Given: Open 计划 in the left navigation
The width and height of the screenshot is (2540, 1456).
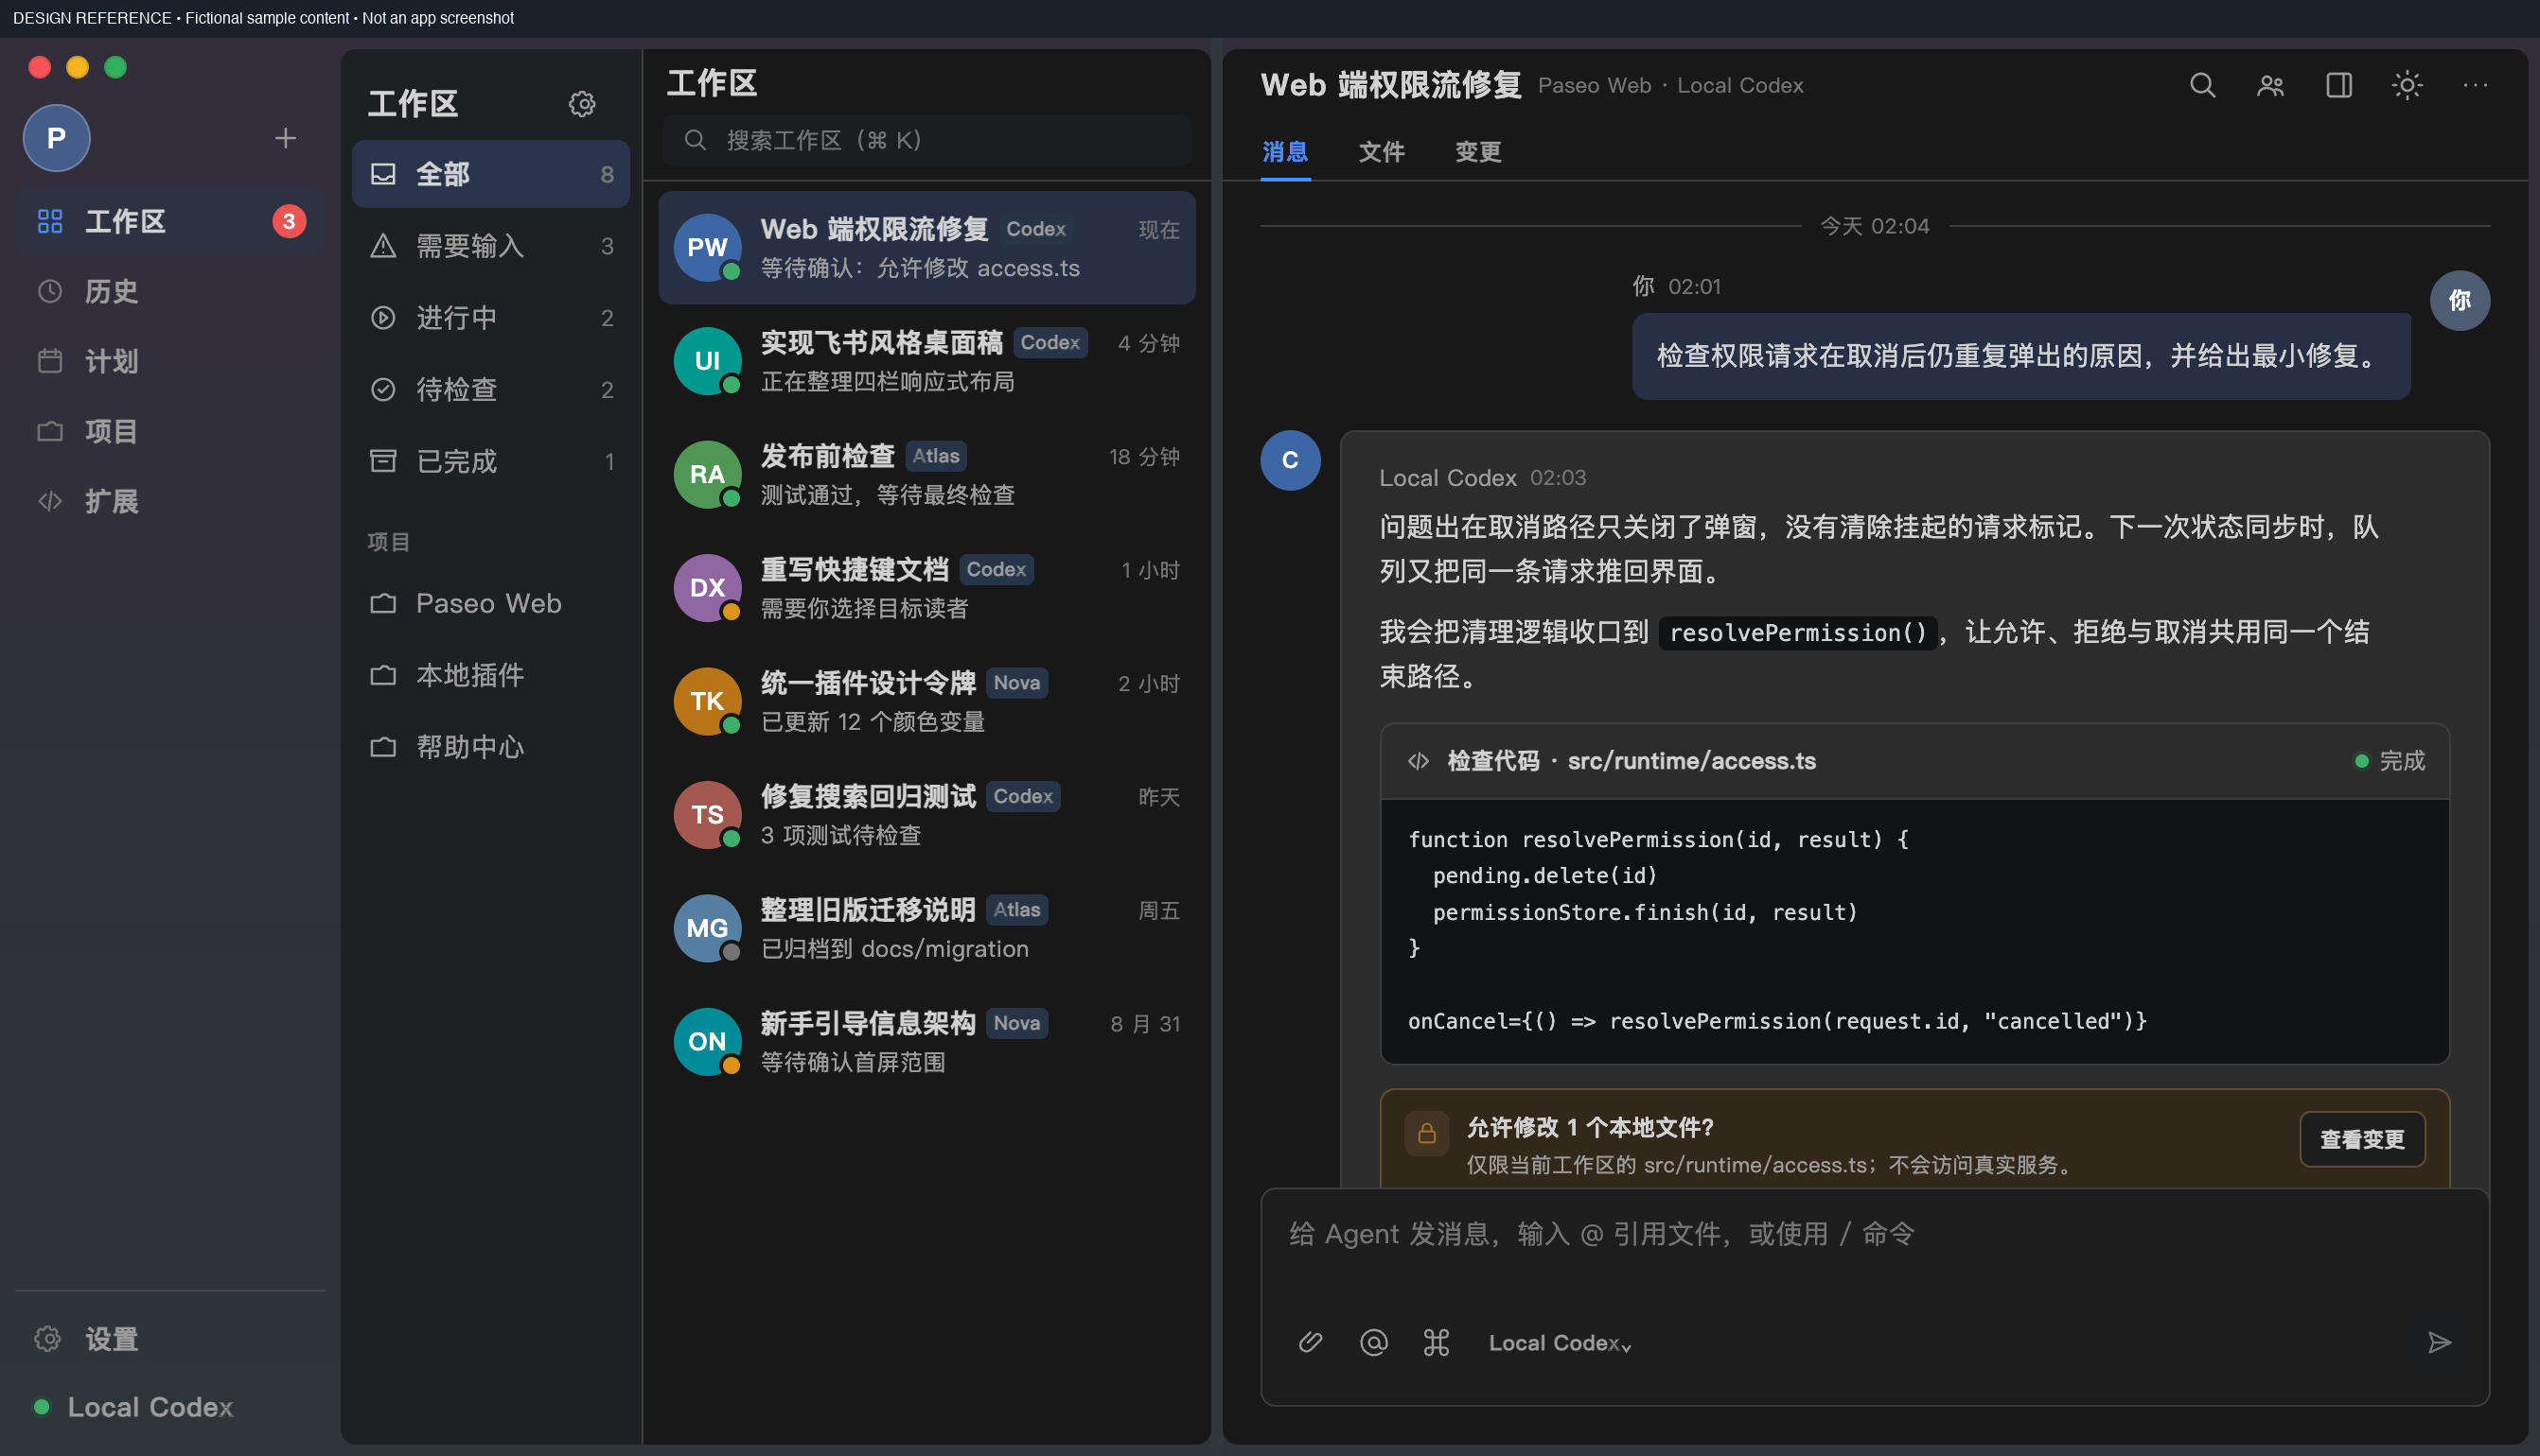Looking at the screenshot, I should tap(170, 361).
